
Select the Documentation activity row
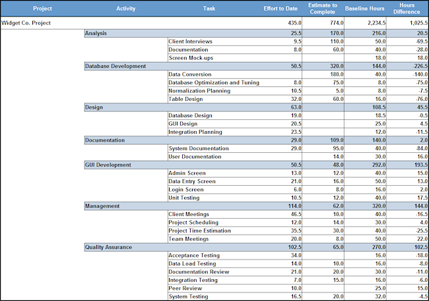(256, 140)
